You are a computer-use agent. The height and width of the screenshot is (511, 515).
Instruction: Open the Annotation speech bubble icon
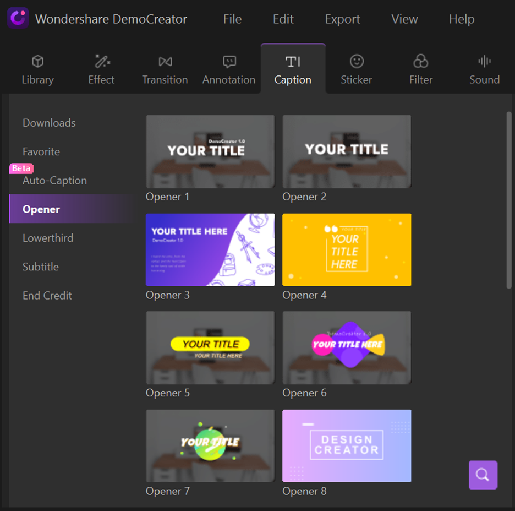(229, 62)
